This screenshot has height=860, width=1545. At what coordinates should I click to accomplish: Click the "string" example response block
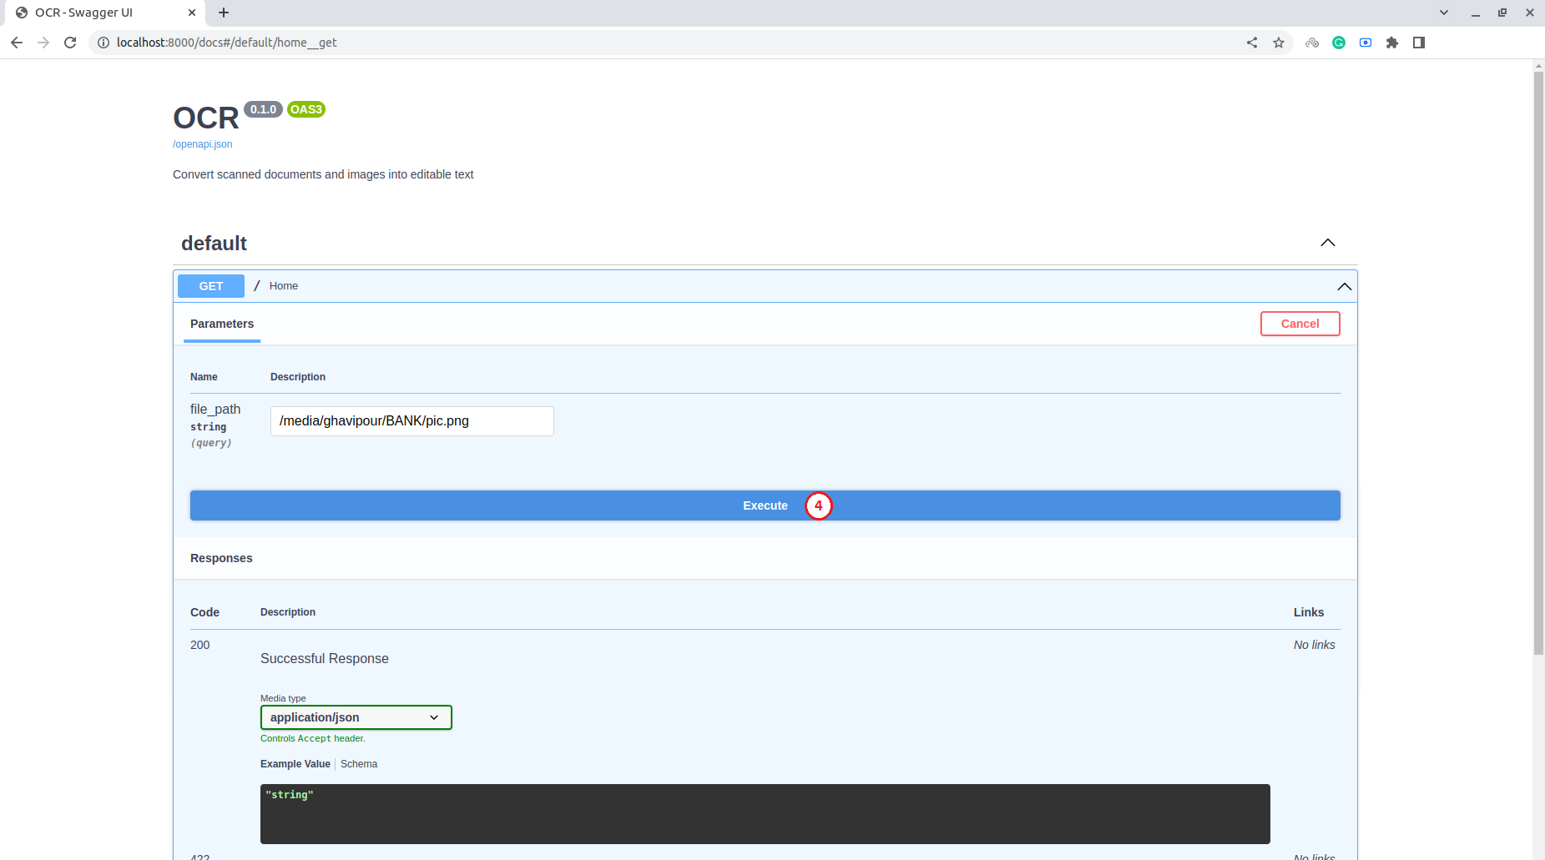click(765, 814)
